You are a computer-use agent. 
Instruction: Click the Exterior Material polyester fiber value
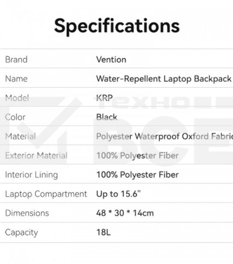(137, 156)
